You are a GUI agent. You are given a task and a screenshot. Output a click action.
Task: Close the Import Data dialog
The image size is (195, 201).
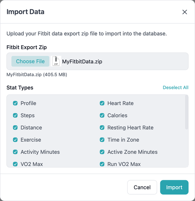pyautogui.click(x=184, y=12)
